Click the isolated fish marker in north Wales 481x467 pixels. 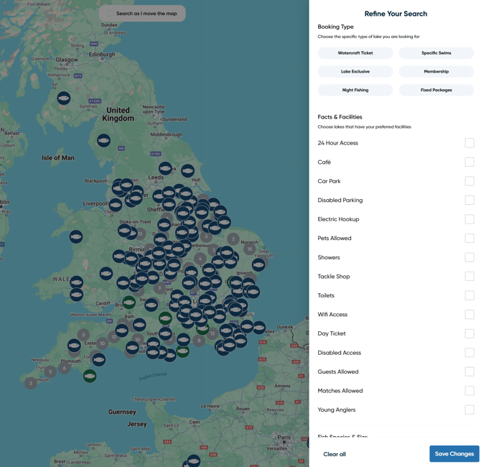click(x=76, y=236)
